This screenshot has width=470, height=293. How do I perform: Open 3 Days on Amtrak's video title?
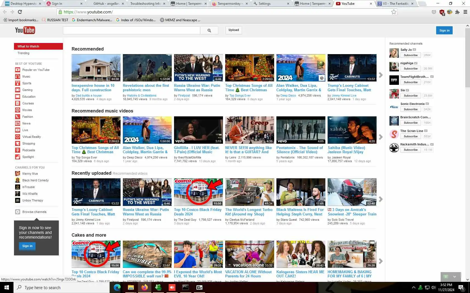click(352, 212)
